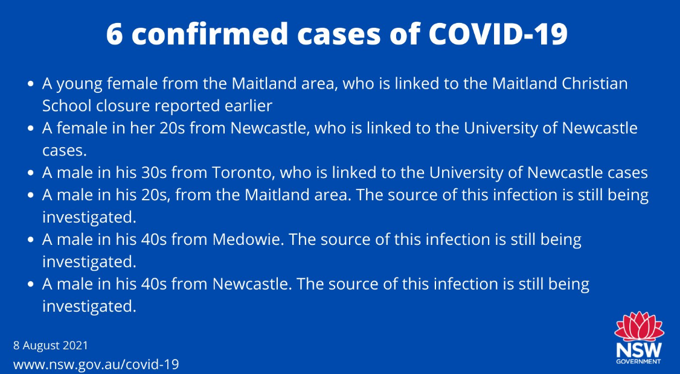Click the 8 August 2021 date
The width and height of the screenshot is (680, 374).
(51, 346)
